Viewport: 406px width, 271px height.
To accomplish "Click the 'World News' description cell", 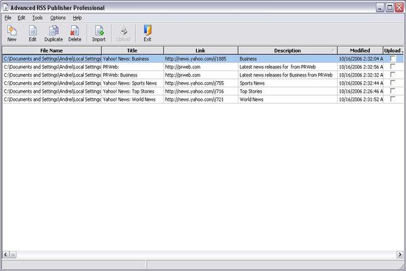I will click(x=288, y=100).
